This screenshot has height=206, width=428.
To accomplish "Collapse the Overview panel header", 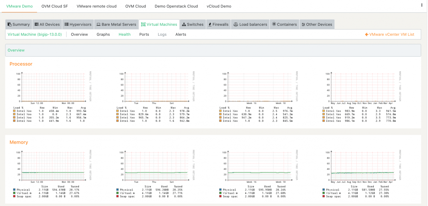I will (16, 50).
